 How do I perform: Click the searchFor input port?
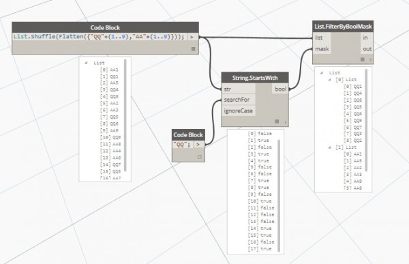[239, 100]
